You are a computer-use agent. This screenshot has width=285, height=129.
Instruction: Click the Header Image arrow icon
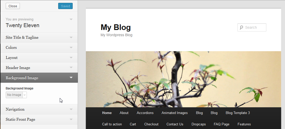coord(71,67)
